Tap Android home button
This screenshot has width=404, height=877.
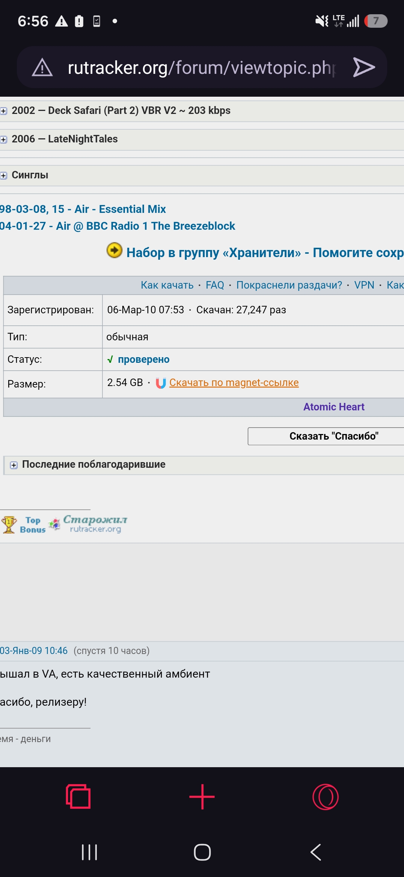coord(202,852)
